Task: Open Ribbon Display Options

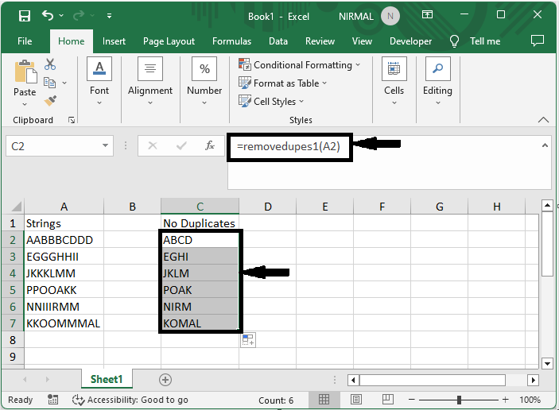Action: point(427,14)
